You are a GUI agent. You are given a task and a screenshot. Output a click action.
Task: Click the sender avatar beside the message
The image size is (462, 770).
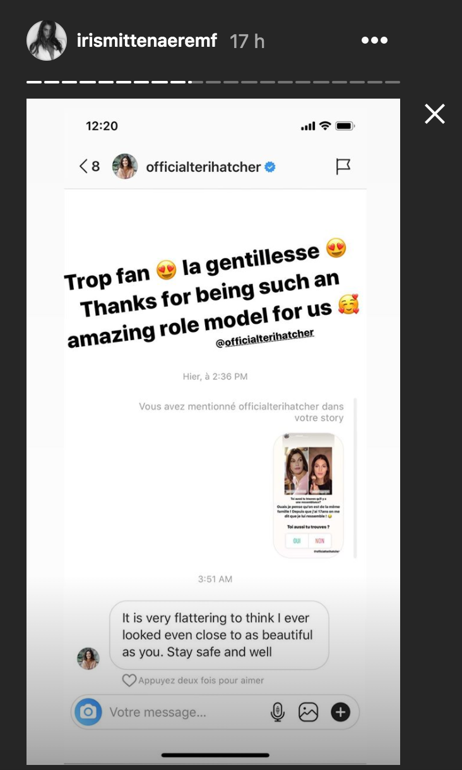pos(88,658)
